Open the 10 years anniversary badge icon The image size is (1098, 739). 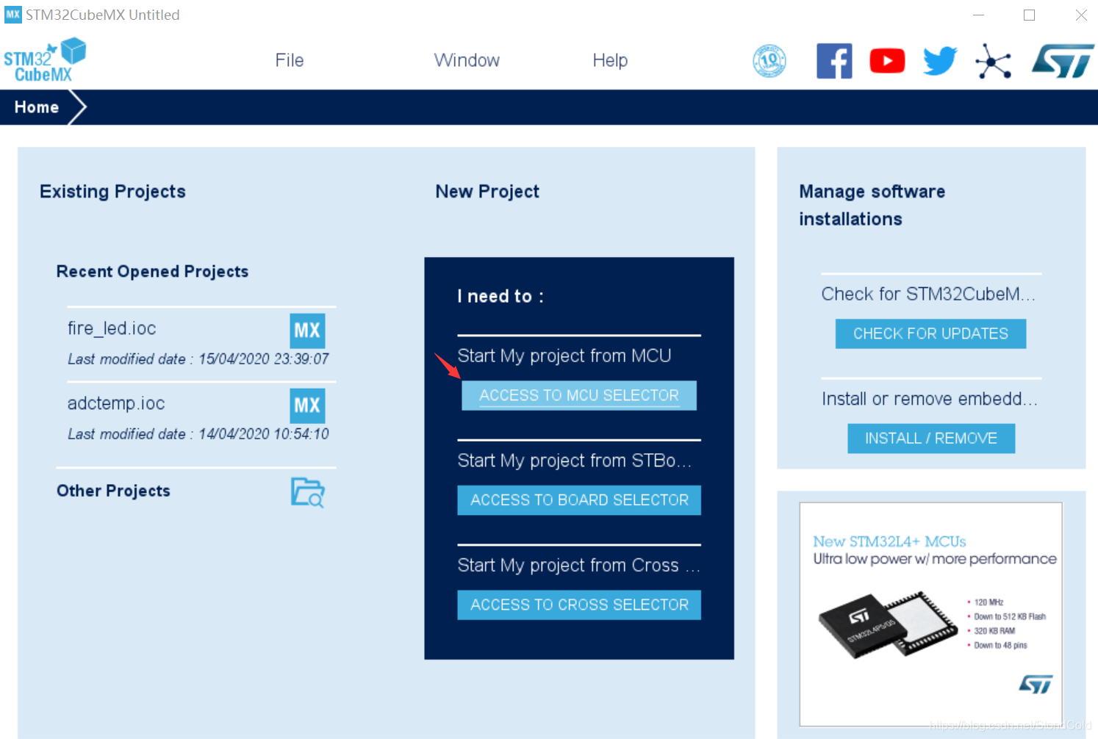point(769,61)
